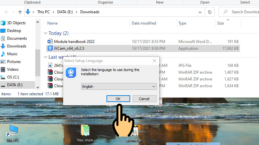Image resolution: width=259 pixels, height=145 pixels.
Task: Click the Up arrow navigation icon
Action: coord(20,12)
